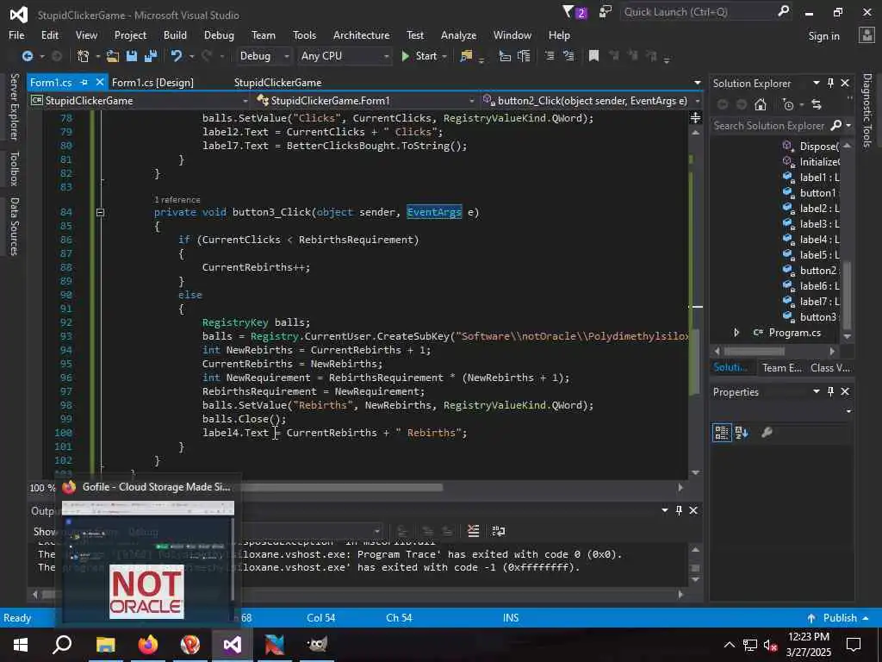Undo the last edit
The height and width of the screenshot is (662, 882).
[x=177, y=56]
